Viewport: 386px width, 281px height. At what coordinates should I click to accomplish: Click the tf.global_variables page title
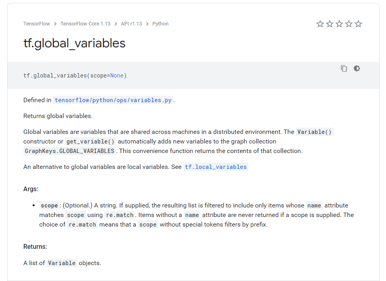[74, 43]
